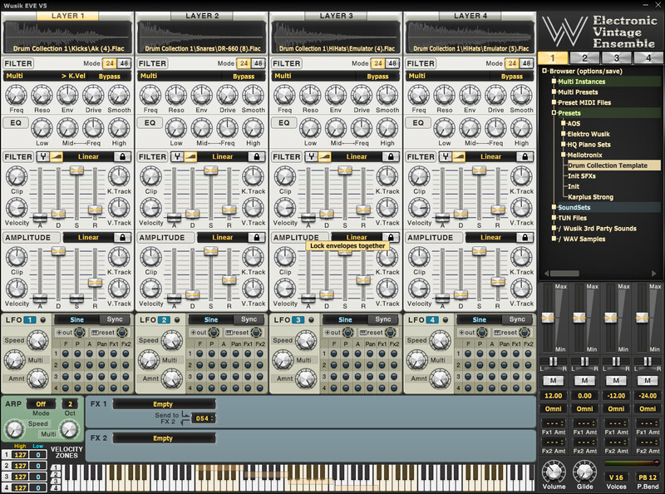Click the indicator dot next to LFO 4
Screen dimensions: 665x494
445,320
